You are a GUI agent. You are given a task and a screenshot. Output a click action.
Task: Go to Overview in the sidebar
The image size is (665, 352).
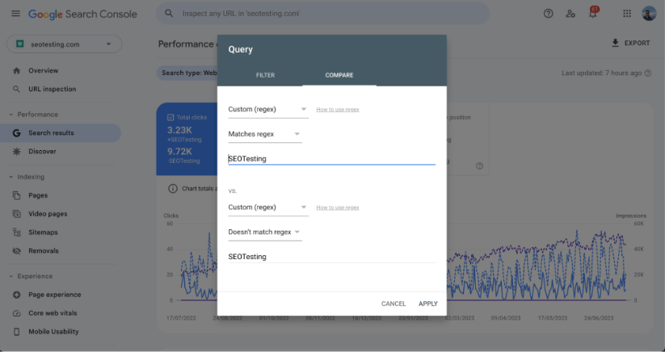pyautogui.click(x=44, y=71)
